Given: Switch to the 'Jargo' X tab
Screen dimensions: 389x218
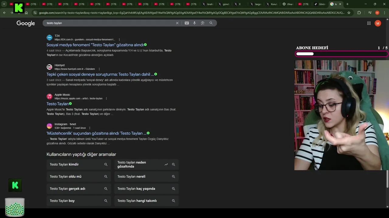Looking at the screenshot, I should 256,4.
